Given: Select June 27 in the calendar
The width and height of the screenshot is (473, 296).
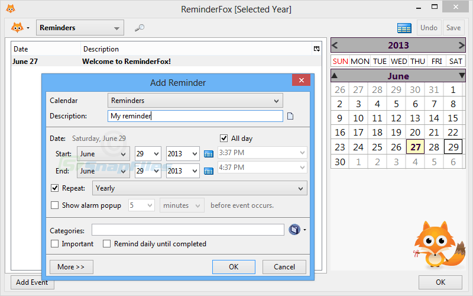Looking at the screenshot, I should point(416,147).
